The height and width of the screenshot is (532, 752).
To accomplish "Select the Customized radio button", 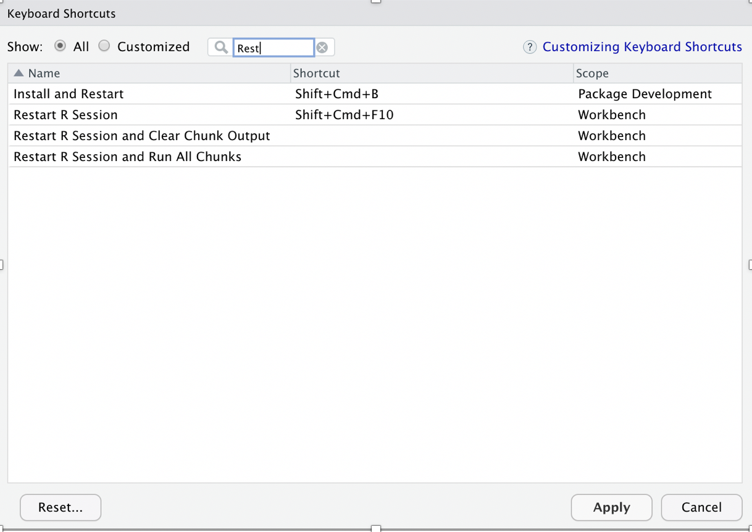I will (x=104, y=46).
